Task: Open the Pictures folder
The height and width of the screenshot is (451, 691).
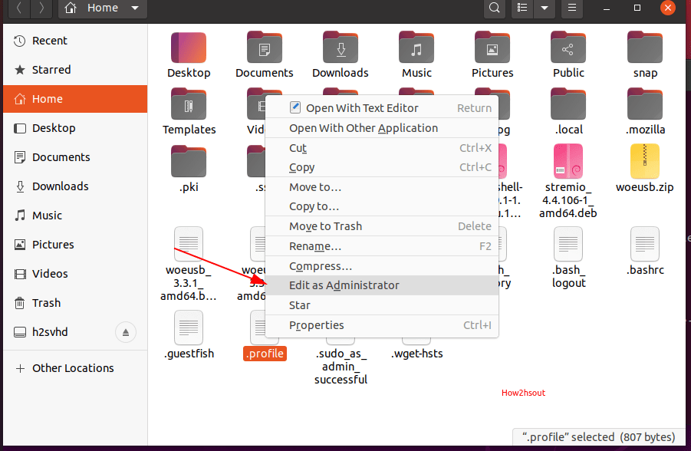Action: tap(492, 48)
